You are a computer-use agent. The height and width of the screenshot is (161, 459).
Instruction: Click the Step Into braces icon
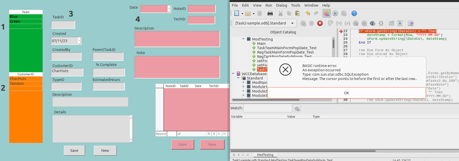tap(339, 23)
